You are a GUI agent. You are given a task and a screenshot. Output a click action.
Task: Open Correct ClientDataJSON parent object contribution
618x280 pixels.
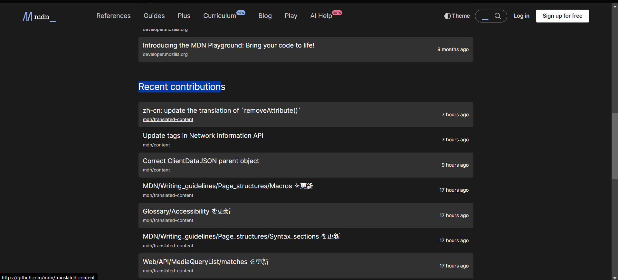click(x=201, y=161)
